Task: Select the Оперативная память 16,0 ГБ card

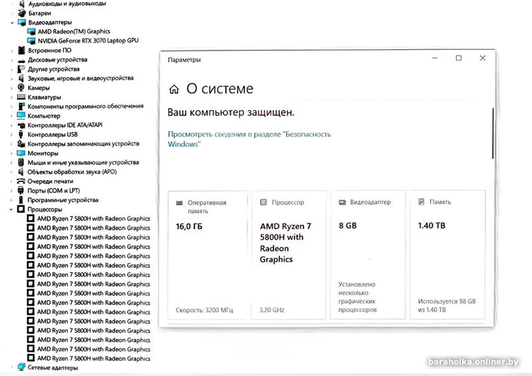Action: point(207,255)
